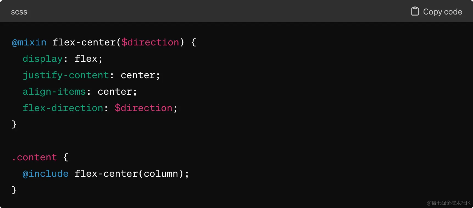
Task: Click the clipboard copy icon
Action: pyautogui.click(x=415, y=11)
